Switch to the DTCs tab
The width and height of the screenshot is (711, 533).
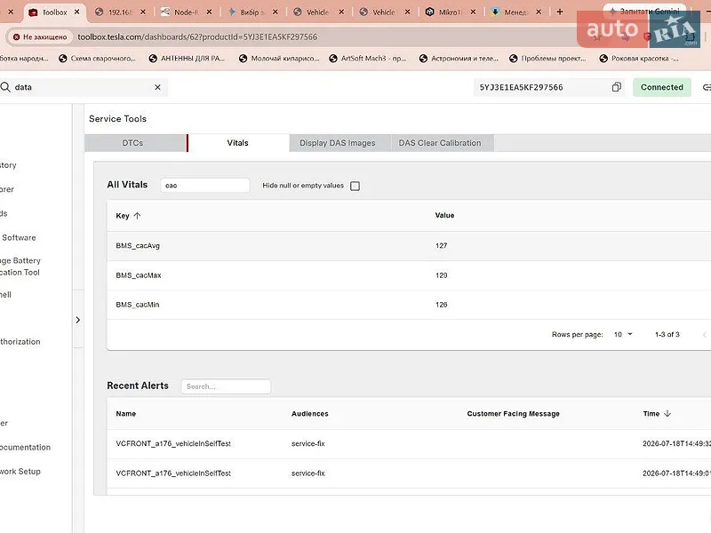[x=132, y=143]
